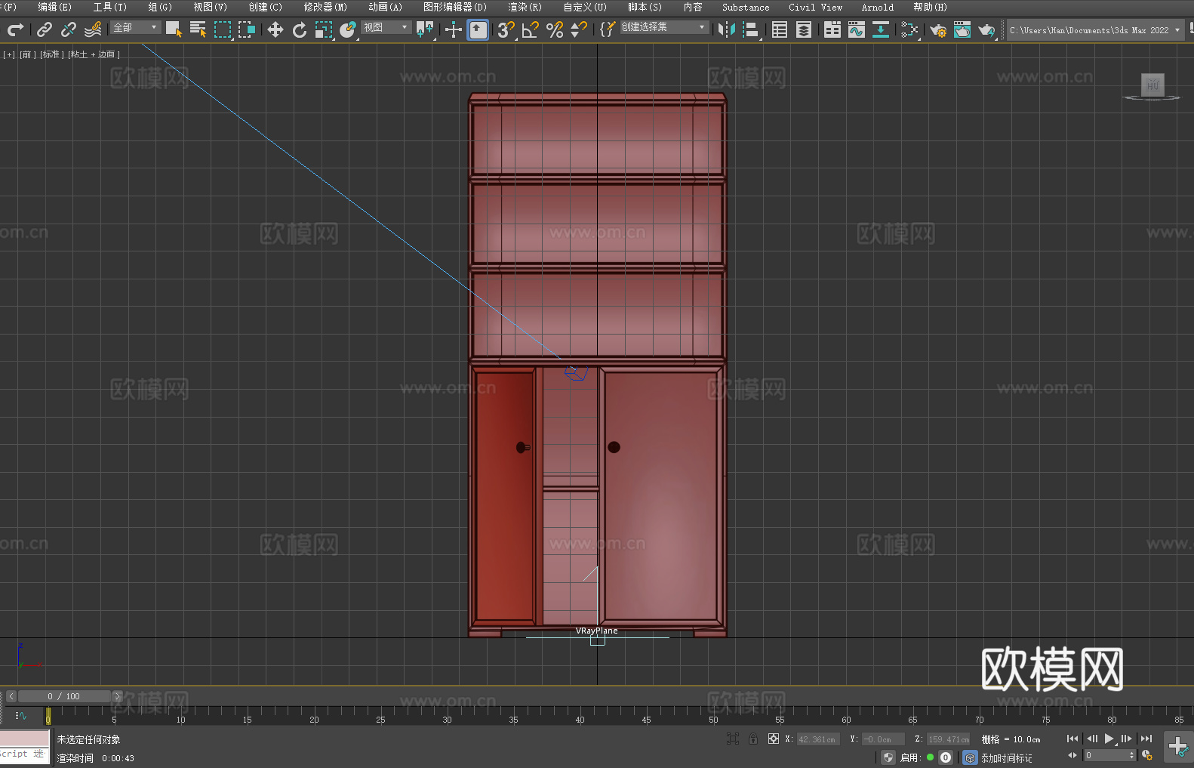Step time slider back with left arrow
Image resolution: width=1194 pixels, height=768 pixels.
point(11,696)
